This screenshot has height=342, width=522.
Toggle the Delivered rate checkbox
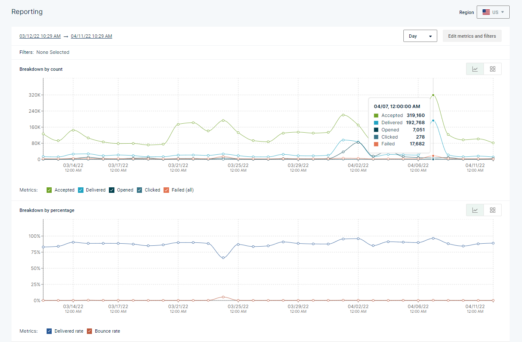(49, 331)
